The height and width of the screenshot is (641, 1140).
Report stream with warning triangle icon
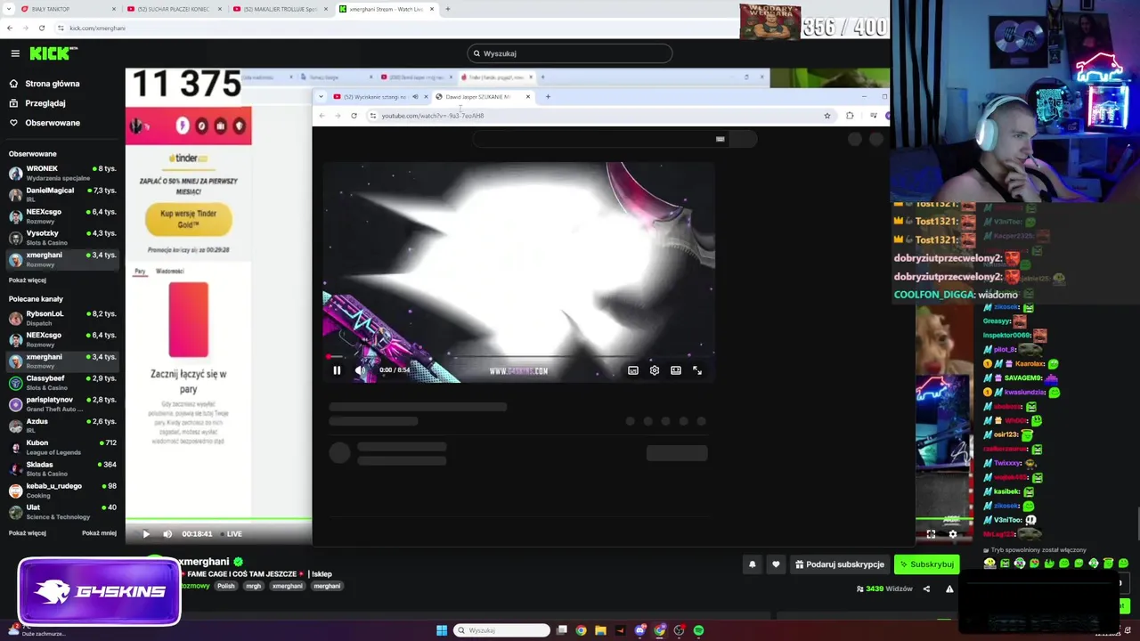coord(949,588)
